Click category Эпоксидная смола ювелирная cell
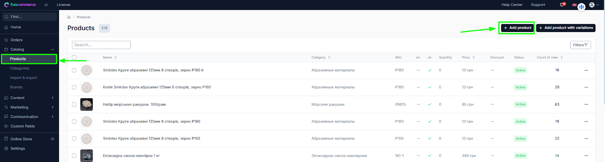The image size is (605, 162). coord(339,156)
